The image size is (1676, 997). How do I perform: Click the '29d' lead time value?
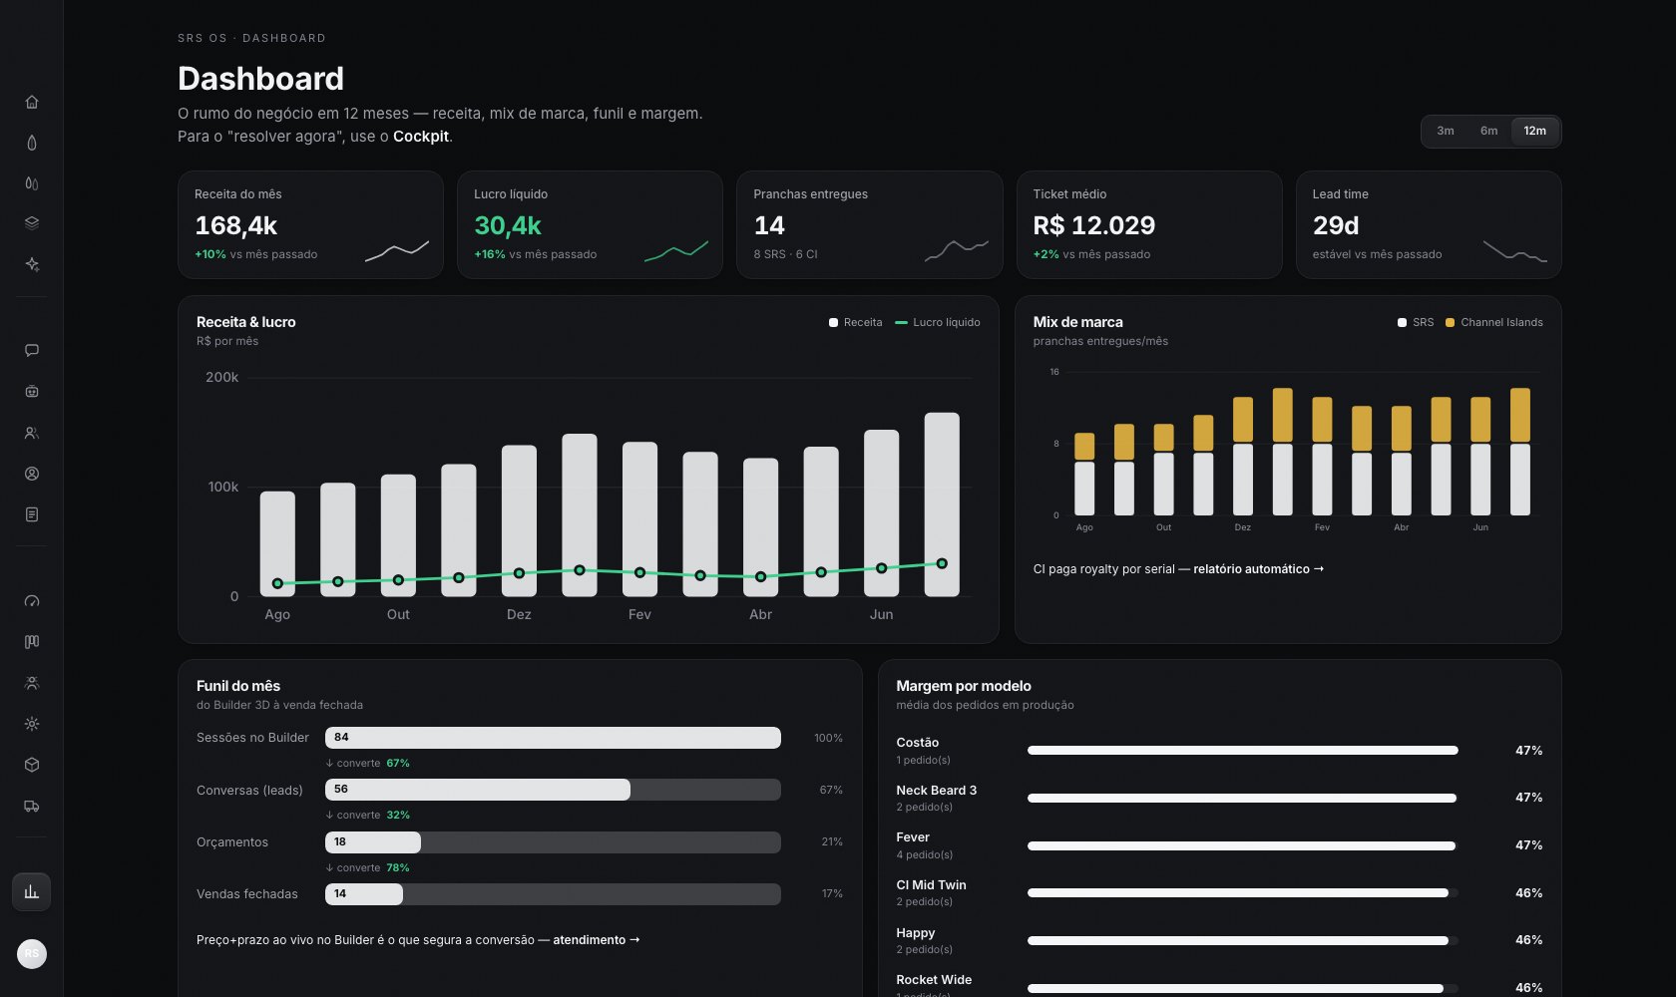pos(1336,225)
